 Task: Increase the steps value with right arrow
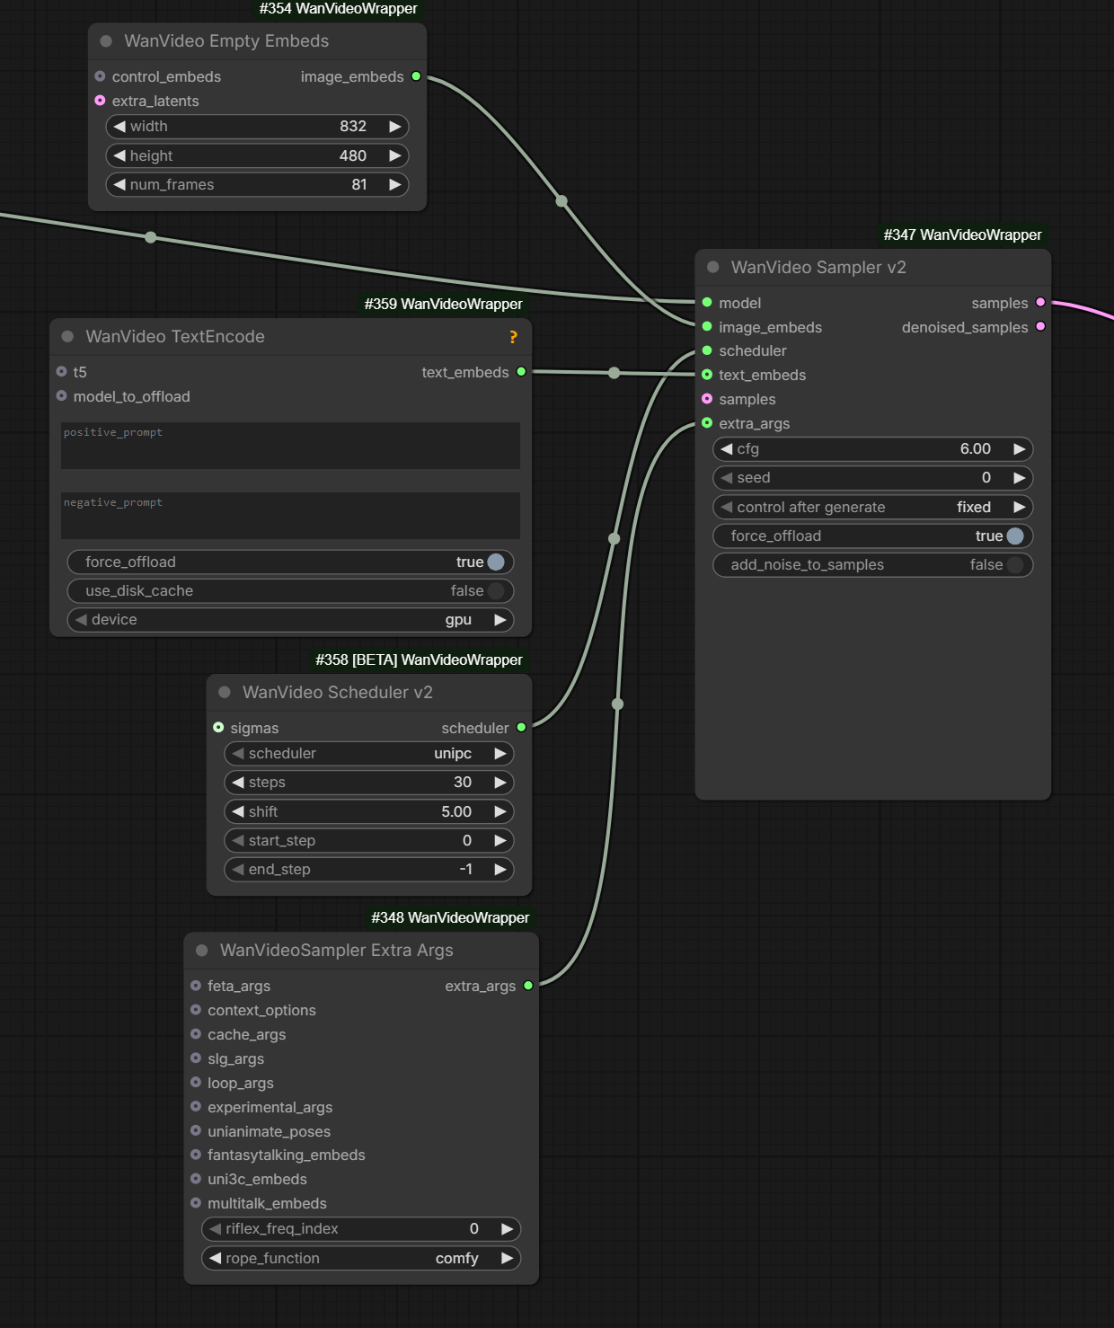click(500, 783)
